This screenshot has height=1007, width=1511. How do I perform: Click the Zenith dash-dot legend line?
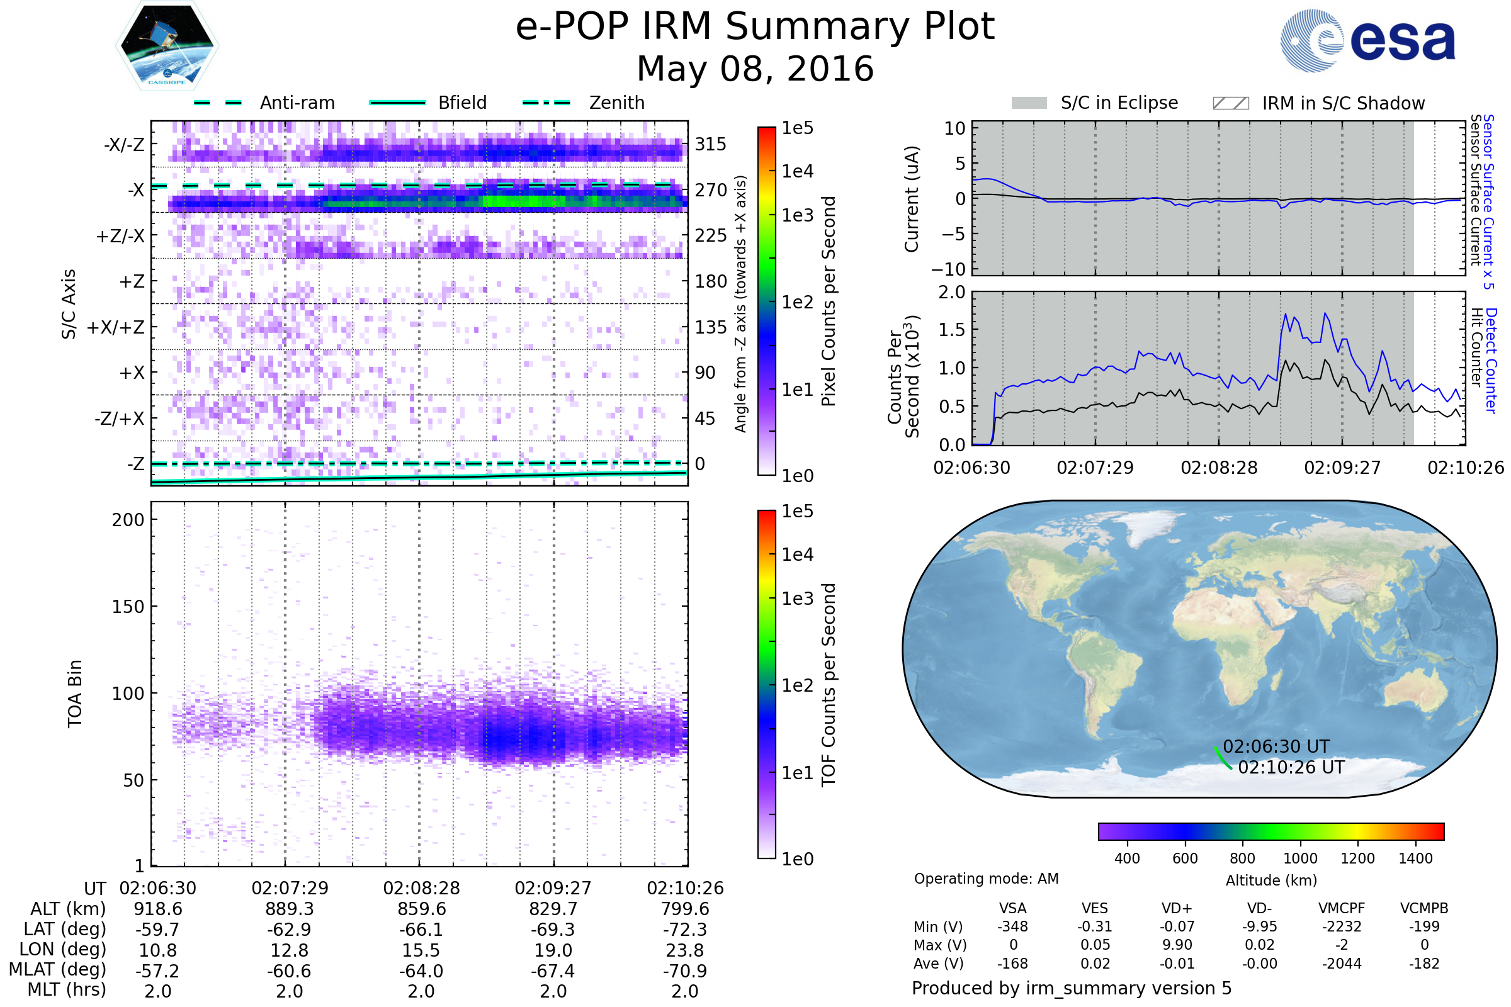coord(546,103)
